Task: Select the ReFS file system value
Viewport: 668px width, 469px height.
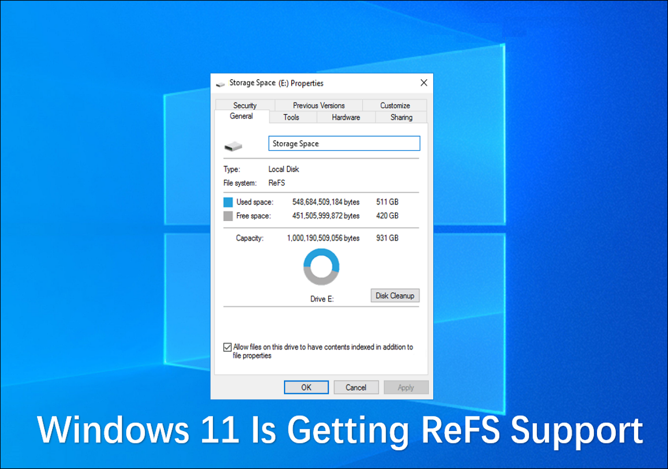Action: click(x=277, y=183)
